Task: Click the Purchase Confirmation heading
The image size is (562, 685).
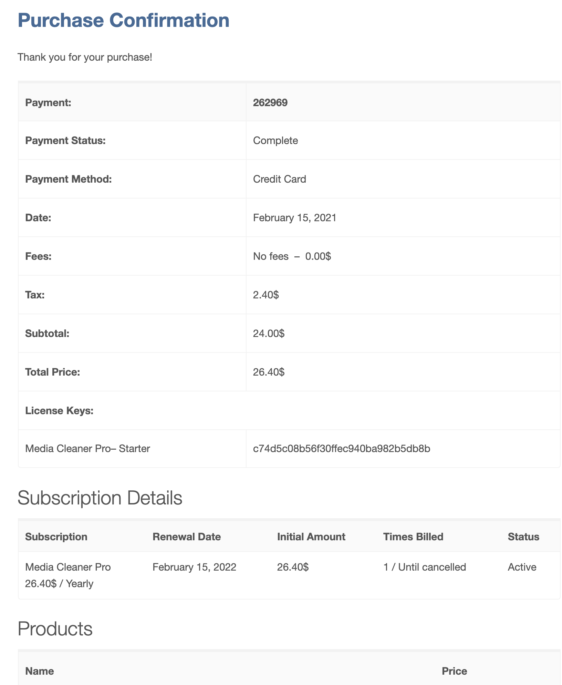Action: (x=124, y=20)
